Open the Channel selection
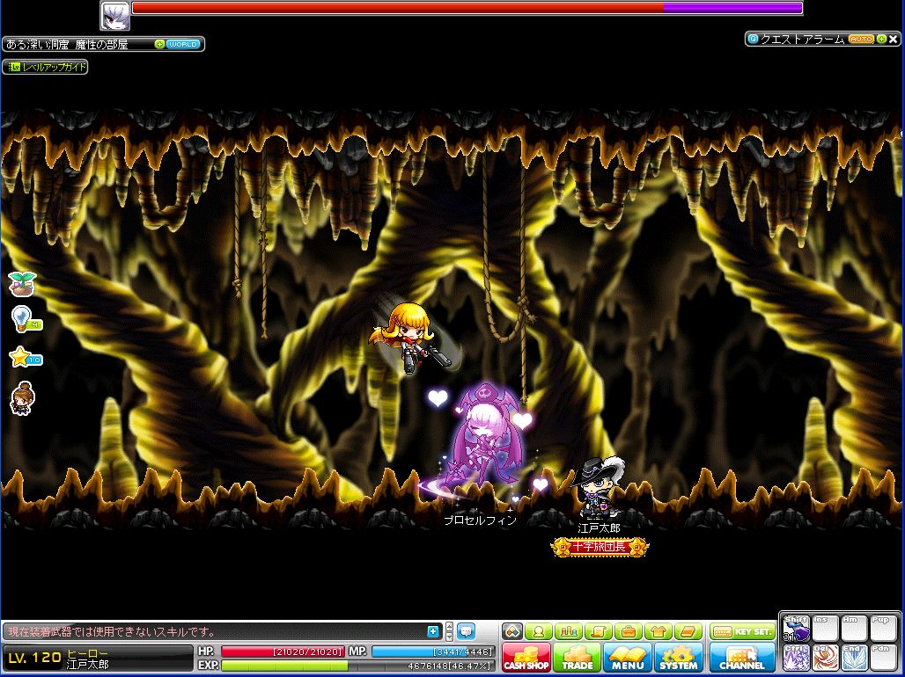905x677 pixels. tap(742, 658)
